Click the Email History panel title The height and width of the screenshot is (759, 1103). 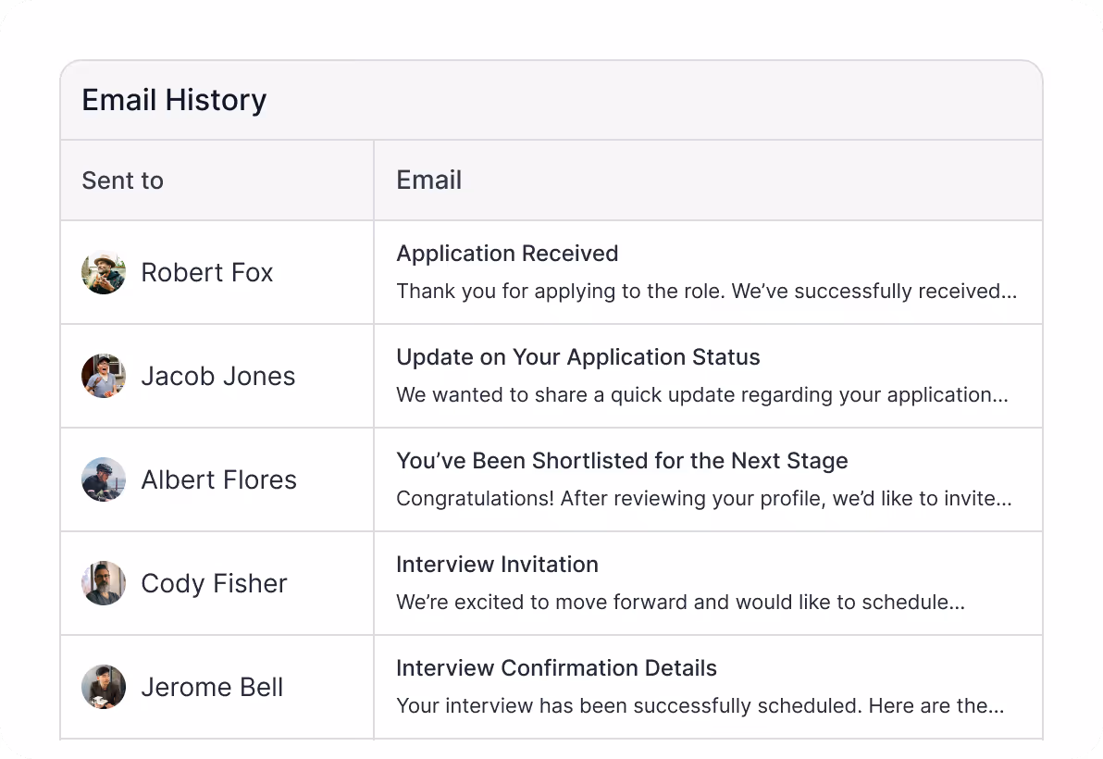[x=174, y=100]
